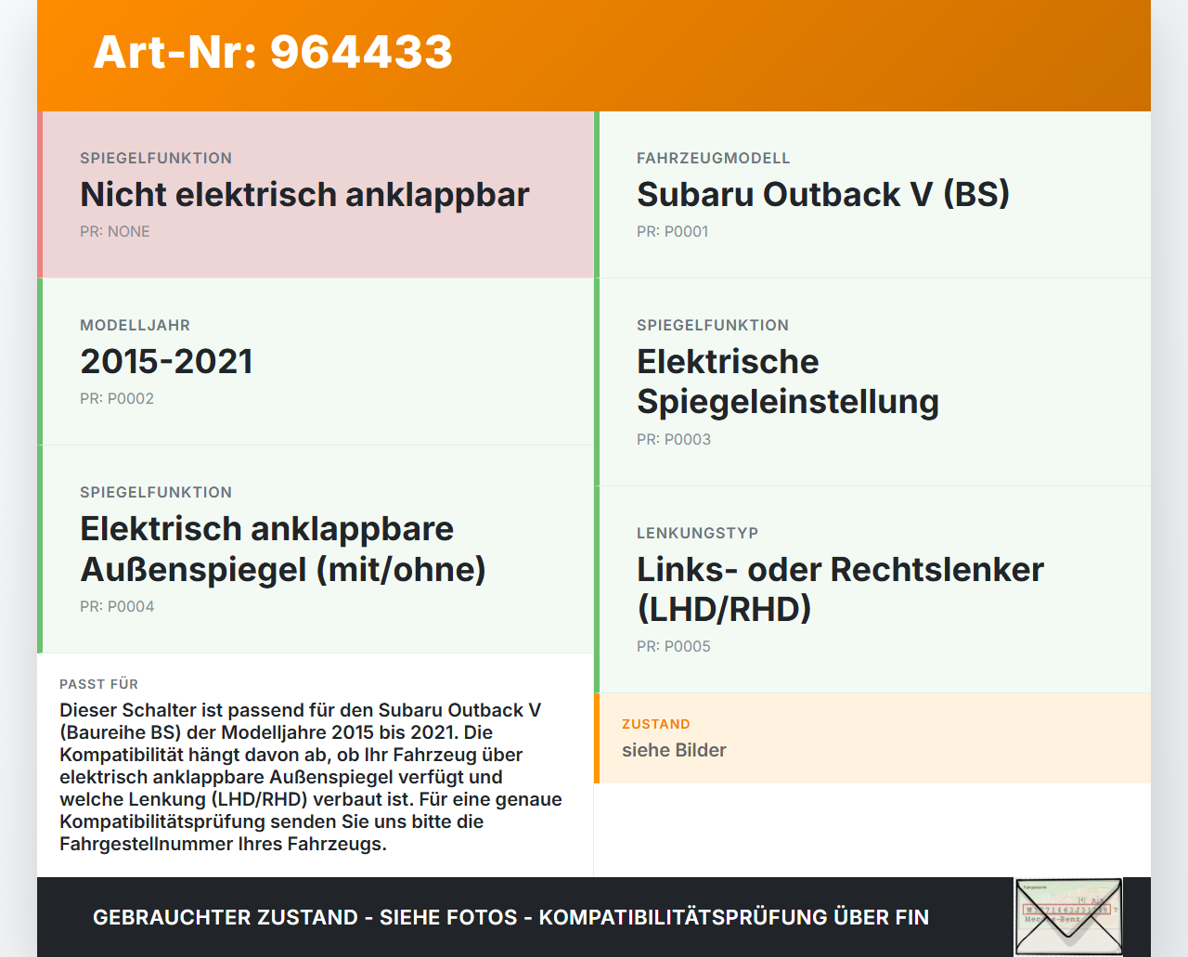Click the Modelljahr '2015-2021' card

pos(316,361)
